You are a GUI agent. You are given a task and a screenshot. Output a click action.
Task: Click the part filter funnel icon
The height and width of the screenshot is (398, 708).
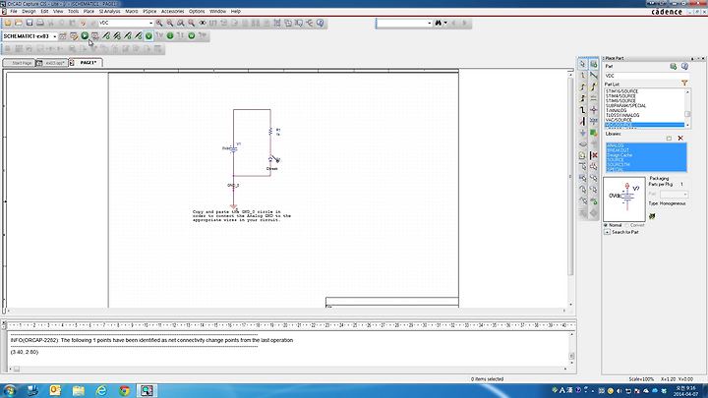coord(684,83)
